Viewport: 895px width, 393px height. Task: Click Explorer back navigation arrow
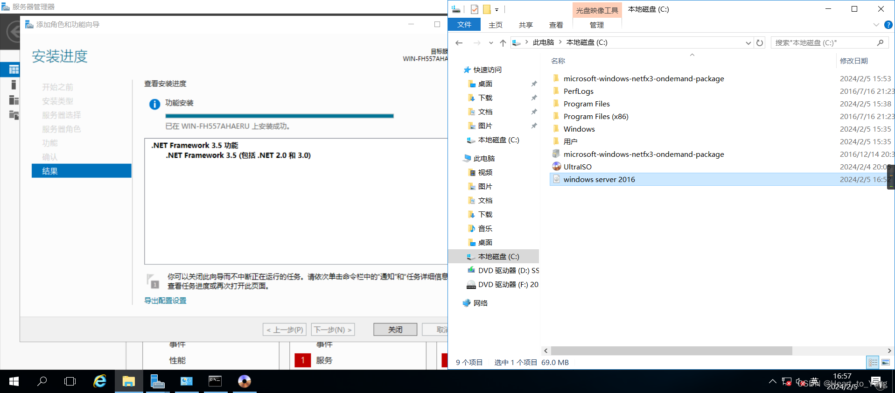(x=459, y=42)
